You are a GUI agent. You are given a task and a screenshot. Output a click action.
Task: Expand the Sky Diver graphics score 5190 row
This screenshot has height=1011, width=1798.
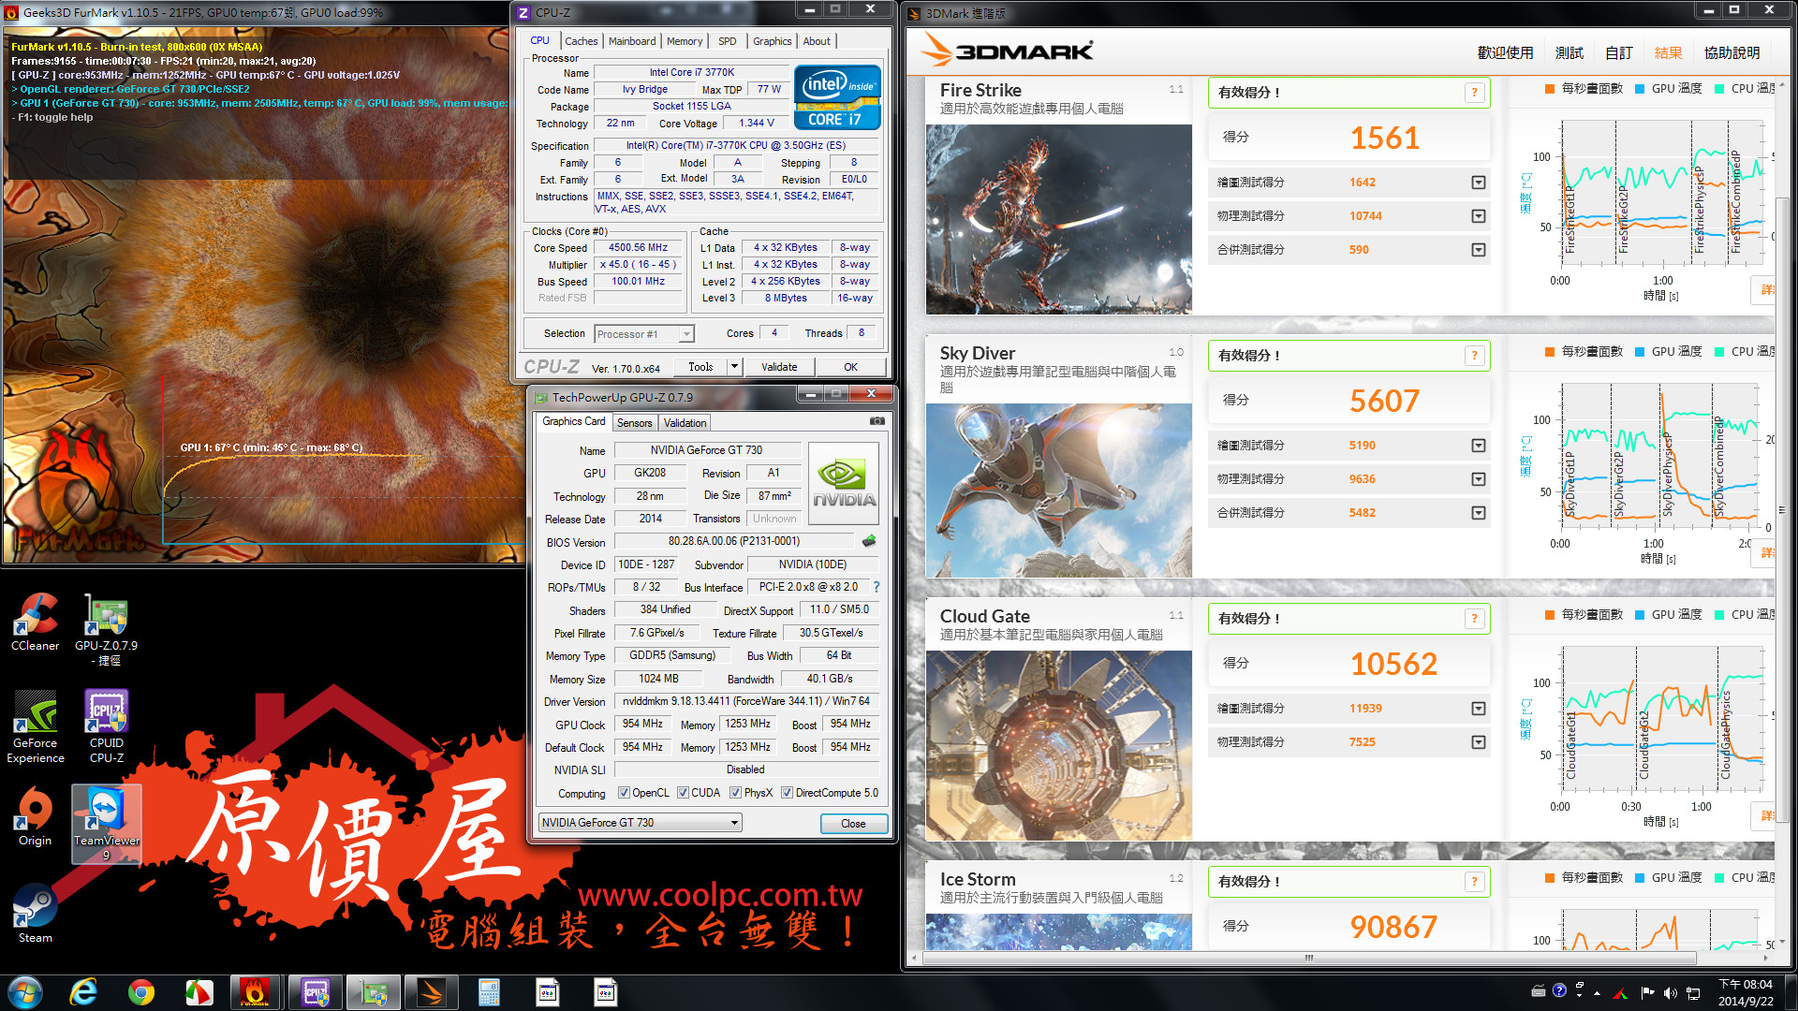pyautogui.click(x=1478, y=446)
